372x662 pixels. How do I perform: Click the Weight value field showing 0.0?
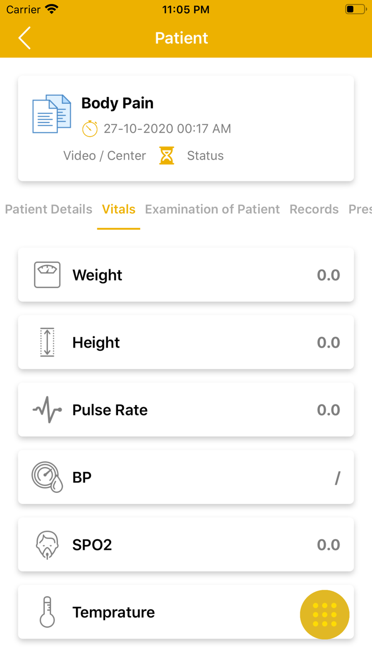pos(328,275)
